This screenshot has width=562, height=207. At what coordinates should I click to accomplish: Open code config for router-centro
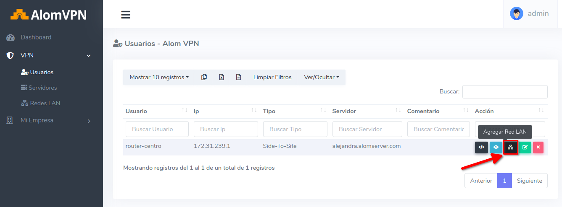coord(481,147)
